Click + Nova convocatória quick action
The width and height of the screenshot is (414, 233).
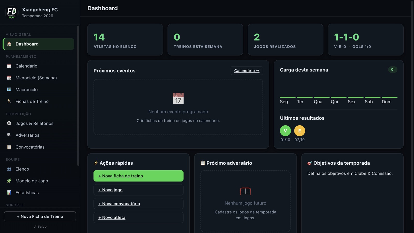138,204
